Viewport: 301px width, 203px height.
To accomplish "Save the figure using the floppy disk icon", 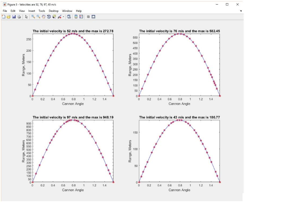I will click(14, 17).
